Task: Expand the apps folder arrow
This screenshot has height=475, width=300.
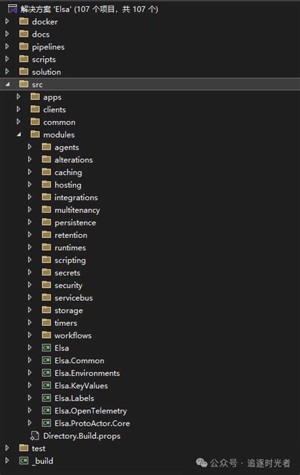Action: 18,97
